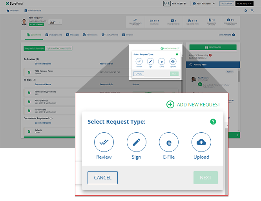Go to Overview home link

(13, 11)
